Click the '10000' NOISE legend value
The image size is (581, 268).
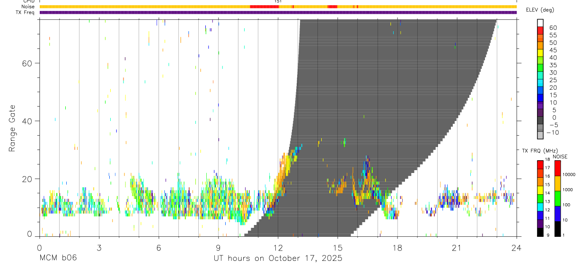click(x=569, y=174)
